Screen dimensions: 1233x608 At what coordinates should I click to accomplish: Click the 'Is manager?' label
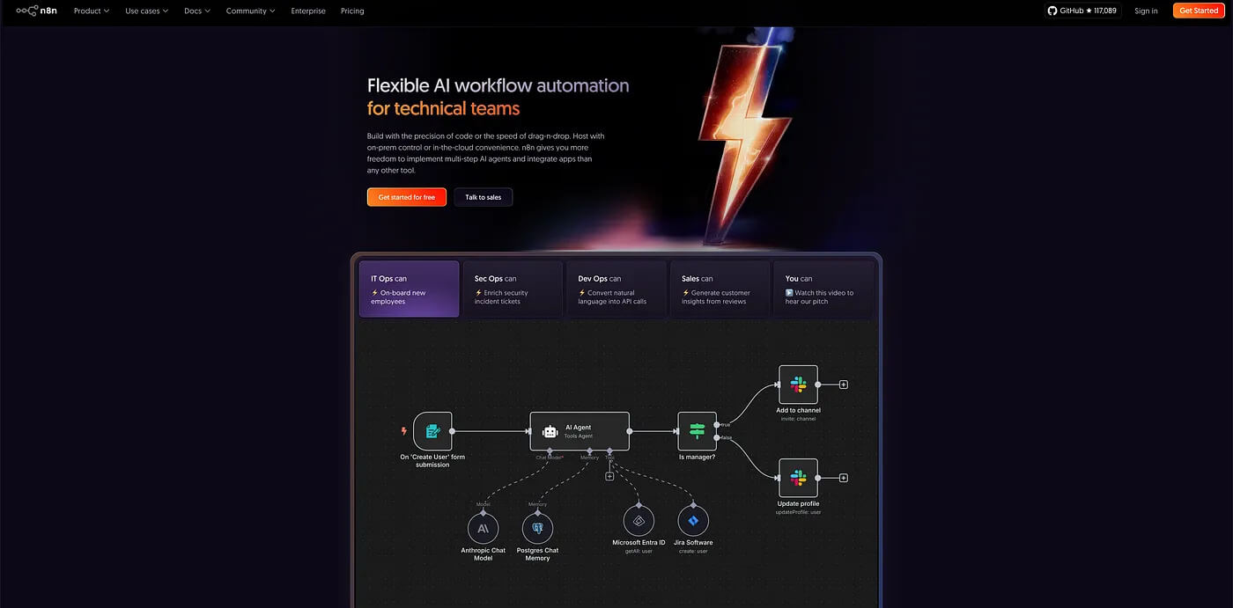tap(697, 457)
